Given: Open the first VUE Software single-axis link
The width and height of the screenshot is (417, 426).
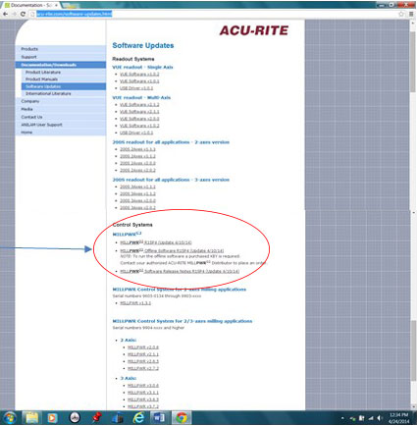Looking at the screenshot, I should click(x=139, y=75).
